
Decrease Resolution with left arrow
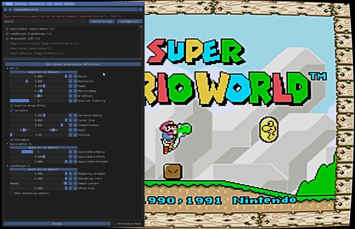coord(70,81)
